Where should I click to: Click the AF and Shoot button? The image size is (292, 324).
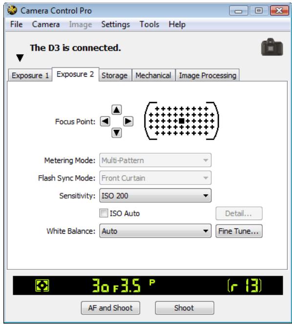pyautogui.click(x=110, y=308)
